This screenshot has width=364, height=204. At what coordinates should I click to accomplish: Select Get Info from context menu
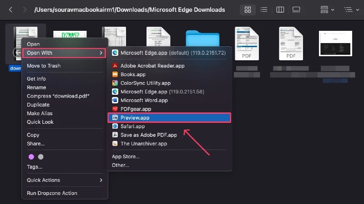[x=36, y=79]
